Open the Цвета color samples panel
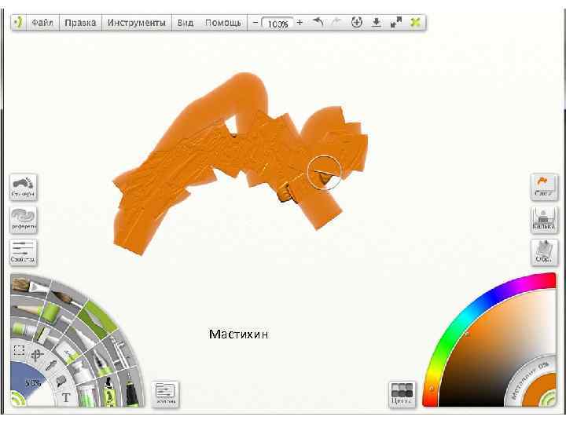The height and width of the screenshot is (424, 566). tap(402, 393)
